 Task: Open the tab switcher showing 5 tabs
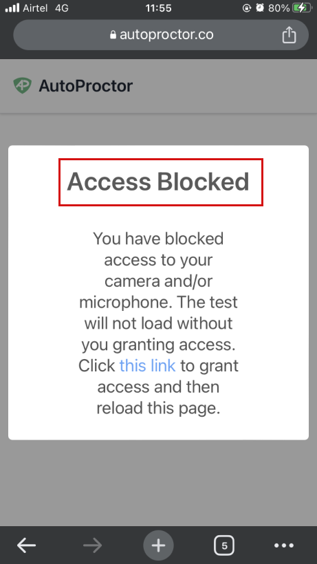pyautogui.click(x=224, y=545)
